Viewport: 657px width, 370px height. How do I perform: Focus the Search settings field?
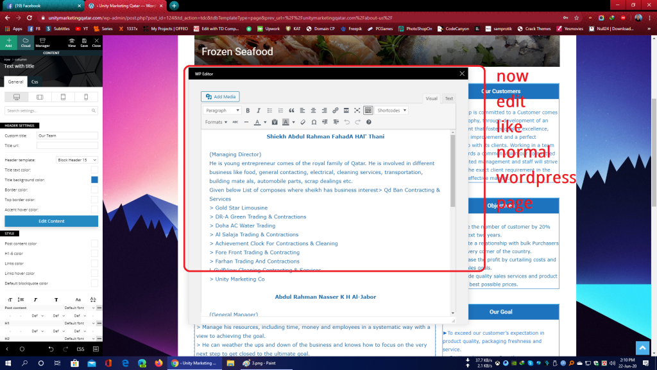[x=51, y=110]
